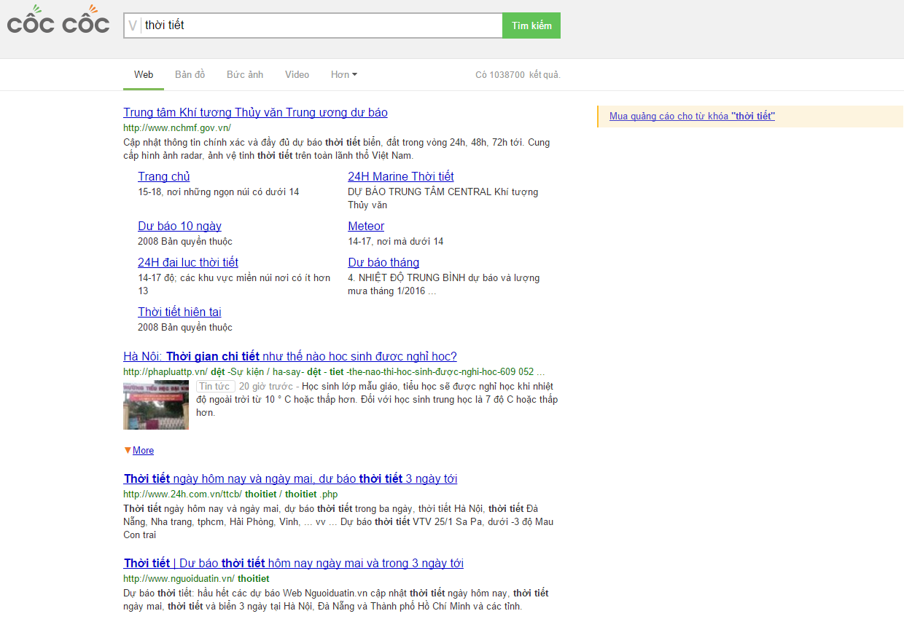Click the V keyboard icon in search box
The height and width of the screenshot is (619, 904).
click(133, 25)
